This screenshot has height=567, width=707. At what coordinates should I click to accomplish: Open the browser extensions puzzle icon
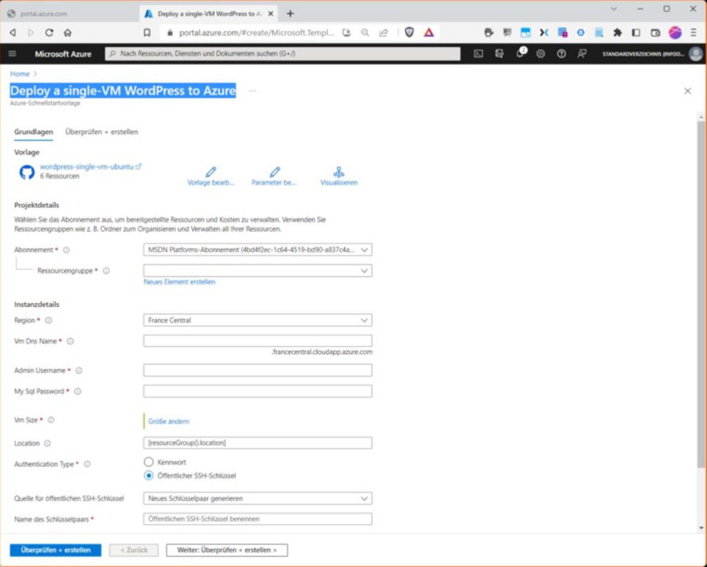617,32
